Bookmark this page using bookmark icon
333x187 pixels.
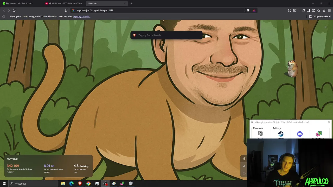coord(66,10)
